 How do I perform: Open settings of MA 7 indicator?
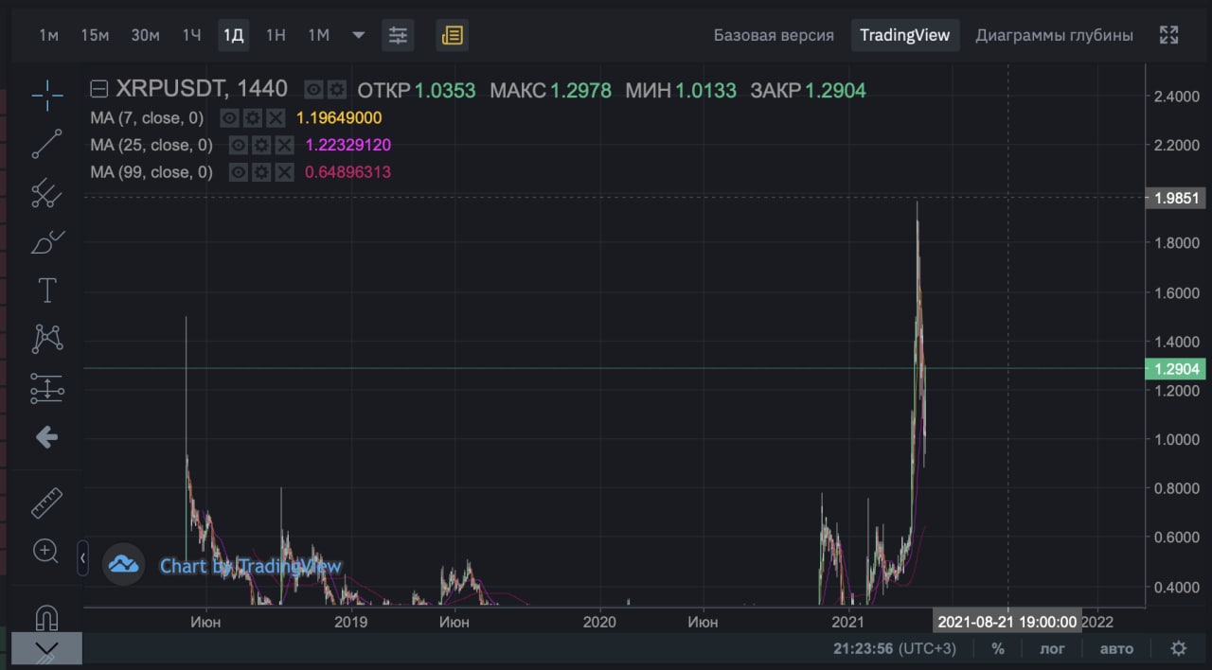tap(251, 117)
